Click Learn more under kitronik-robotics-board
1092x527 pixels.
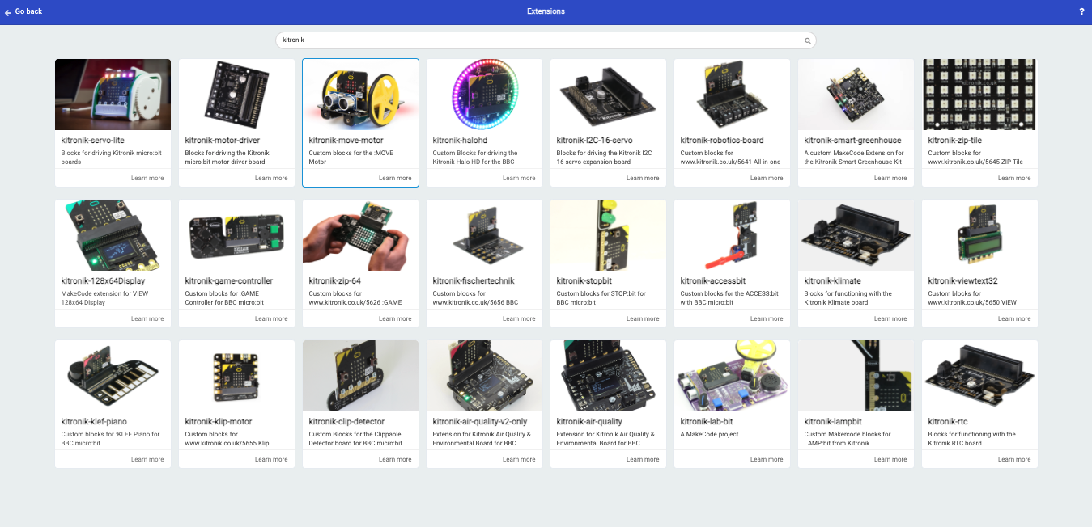click(x=767, y=178)
